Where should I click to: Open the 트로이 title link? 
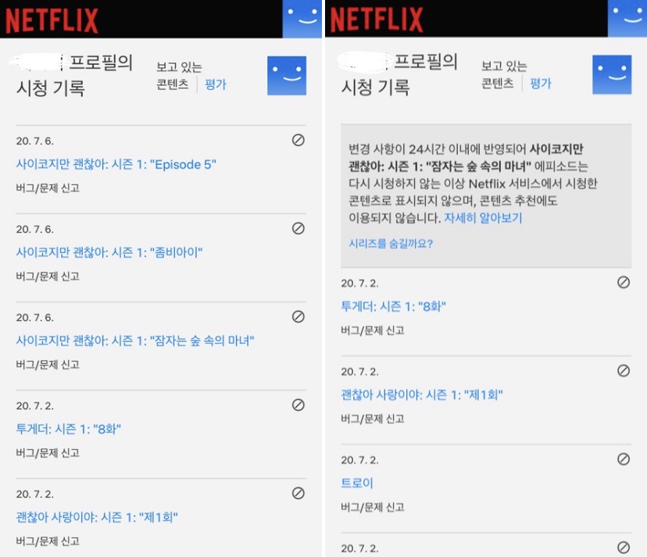pyautogui.click(x=357, y=483)
